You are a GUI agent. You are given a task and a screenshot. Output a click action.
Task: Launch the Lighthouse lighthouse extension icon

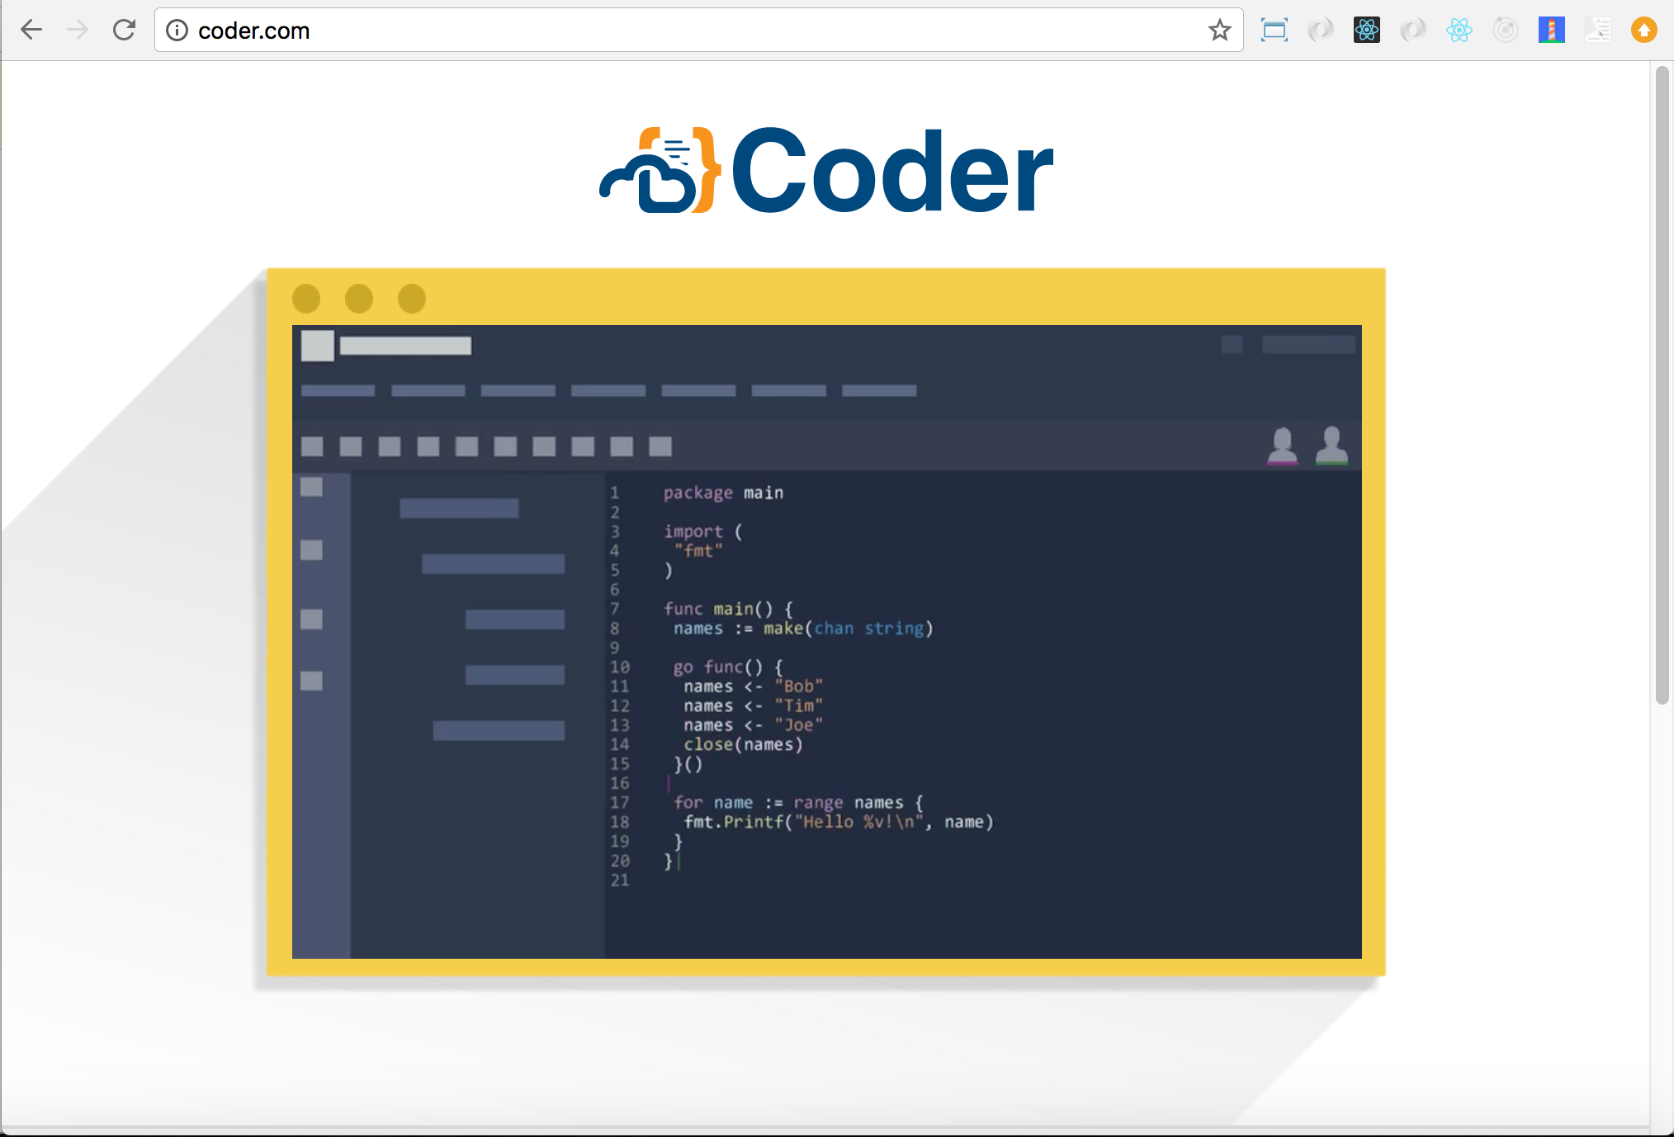click(x=1552, y=31)
